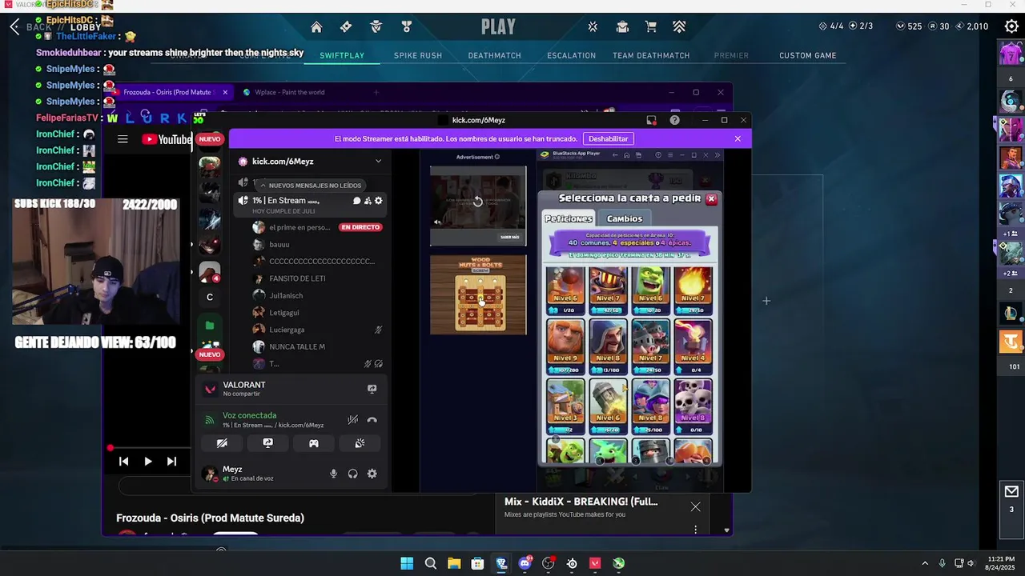This screenshot has width=1025, height=576.
Task: Select TEAM DEATHMATCH game mode tab
Action: pos(651,56)
